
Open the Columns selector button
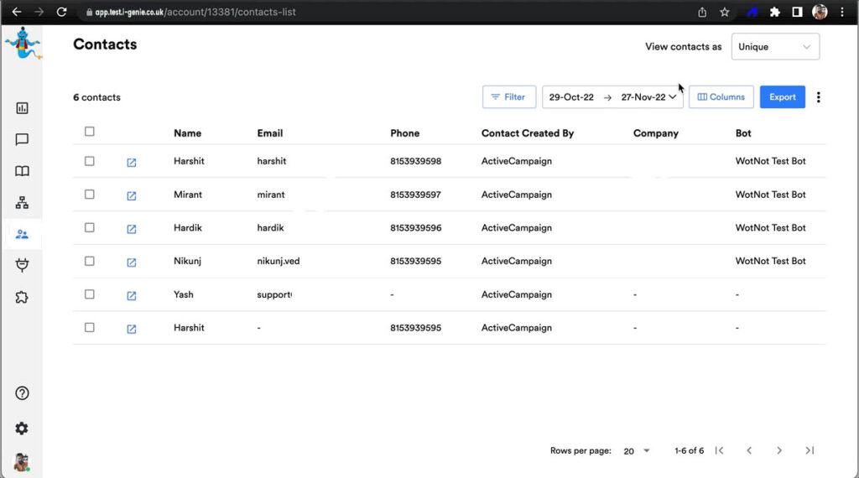[x=721, y=97]
